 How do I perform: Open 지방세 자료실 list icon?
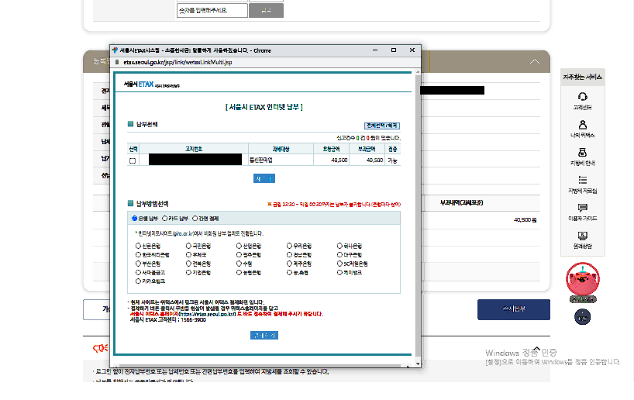coord(582,180)
